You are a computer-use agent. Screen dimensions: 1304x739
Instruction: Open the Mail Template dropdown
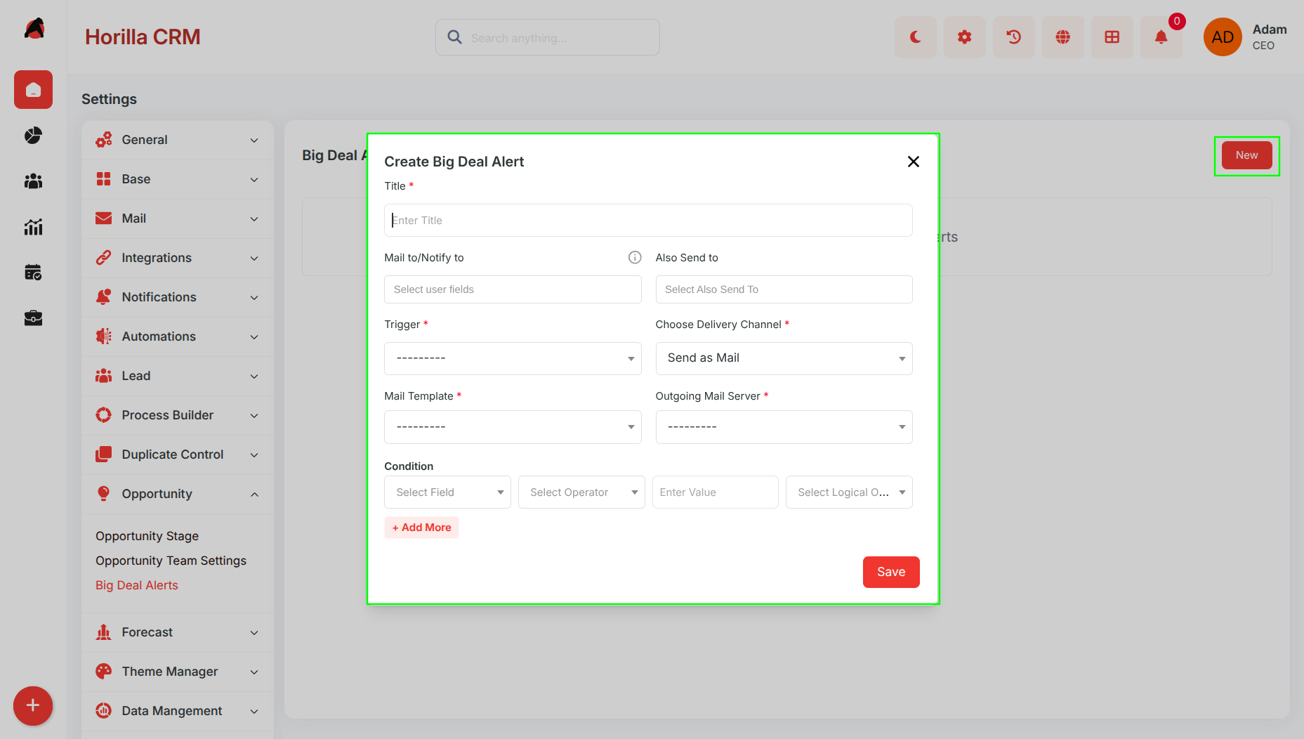tap(513, 427)
